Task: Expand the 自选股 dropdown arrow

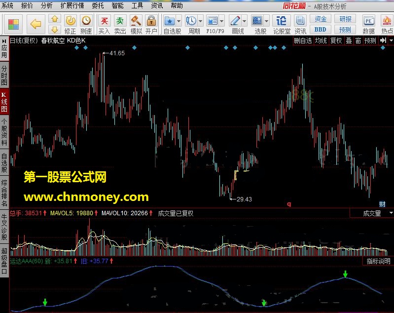Action: click(179, 21)
